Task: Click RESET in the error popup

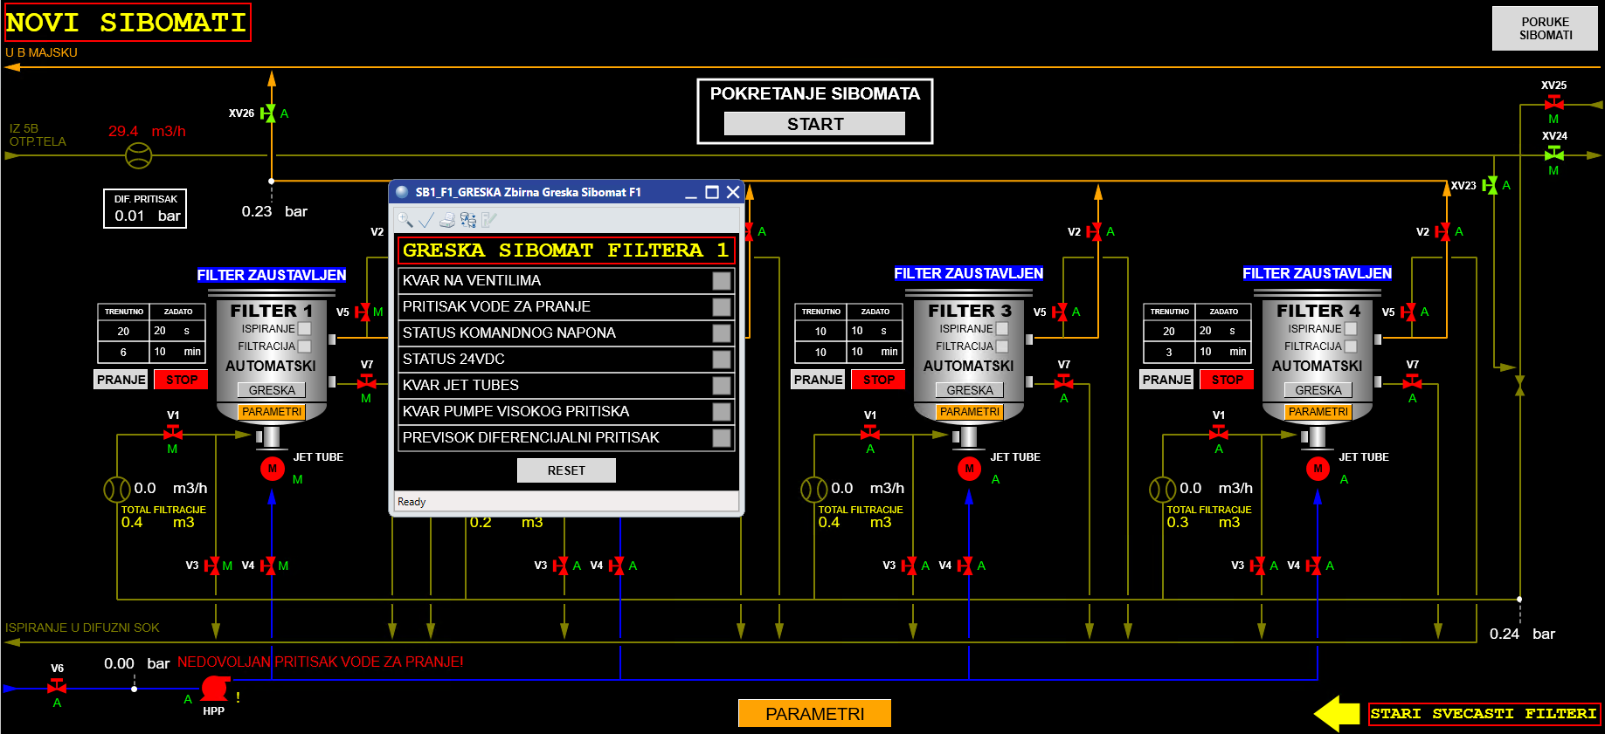Action: (566, 470)
